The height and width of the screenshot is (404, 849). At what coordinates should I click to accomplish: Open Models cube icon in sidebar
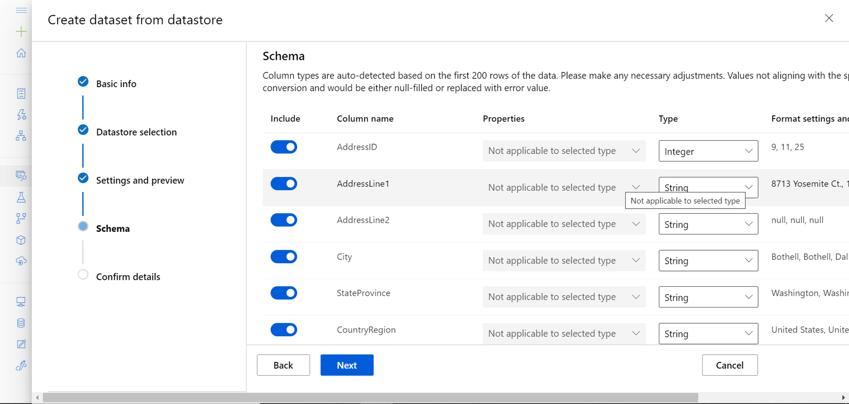[21, 240]
